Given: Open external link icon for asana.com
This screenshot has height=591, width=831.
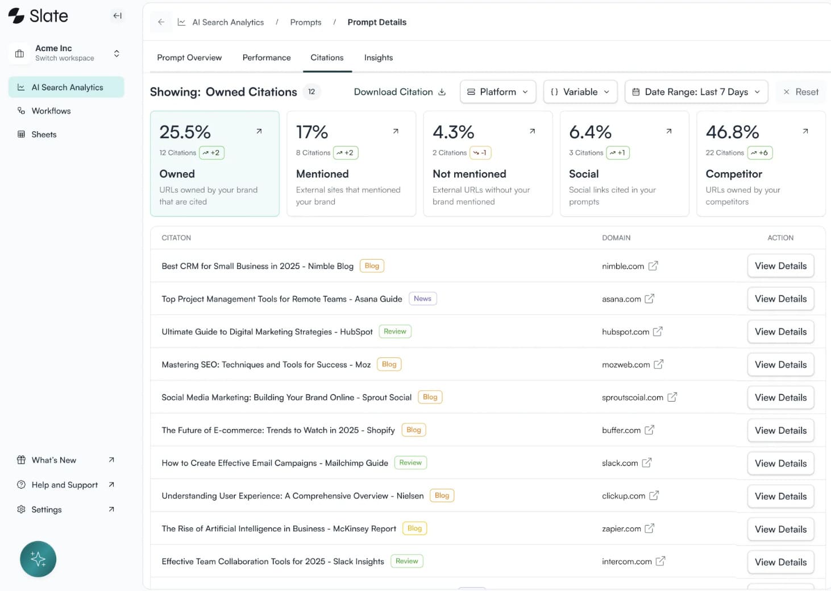Looking at the screenshot, I should [x=650, y=299].
